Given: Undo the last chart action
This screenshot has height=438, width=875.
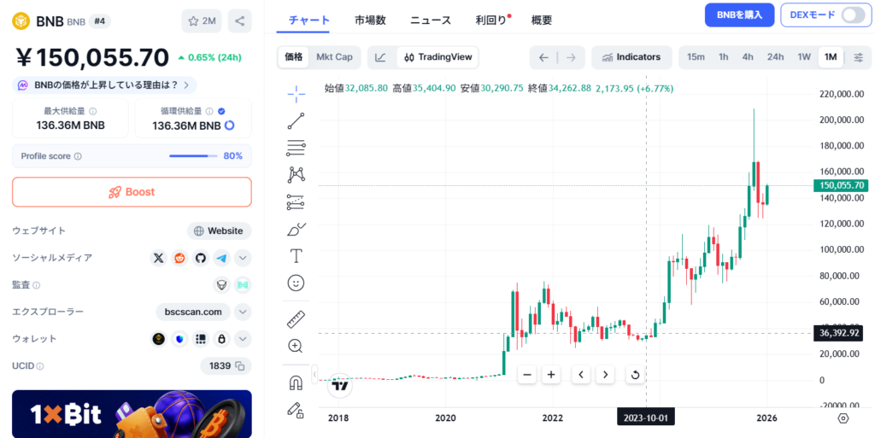Looking at the screenshot, I should pyautogui.click(x=543, y=57).
